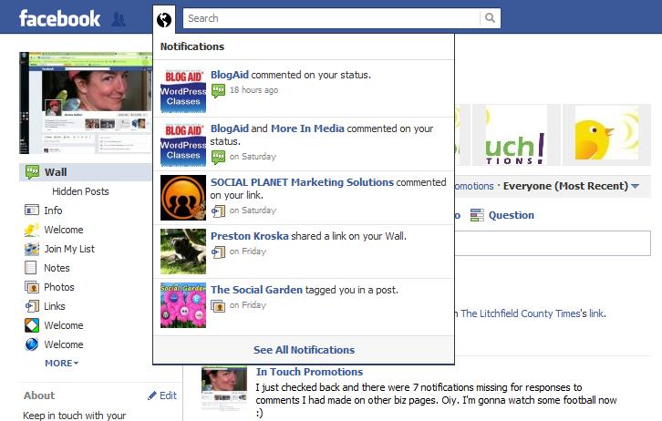
Task: Click See All Notifications
Action: pyautogui.click(x=304, y=350)
